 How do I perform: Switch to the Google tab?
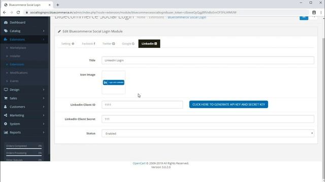point(128,43)
